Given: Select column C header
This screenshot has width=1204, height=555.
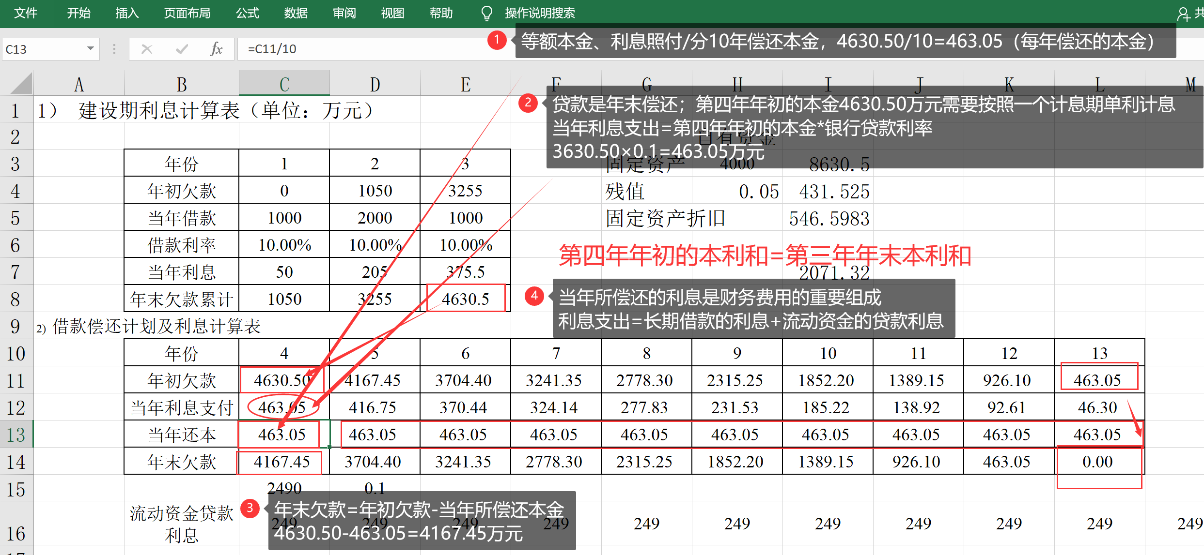Looking at the screenshot, I should tap(284, 84).
